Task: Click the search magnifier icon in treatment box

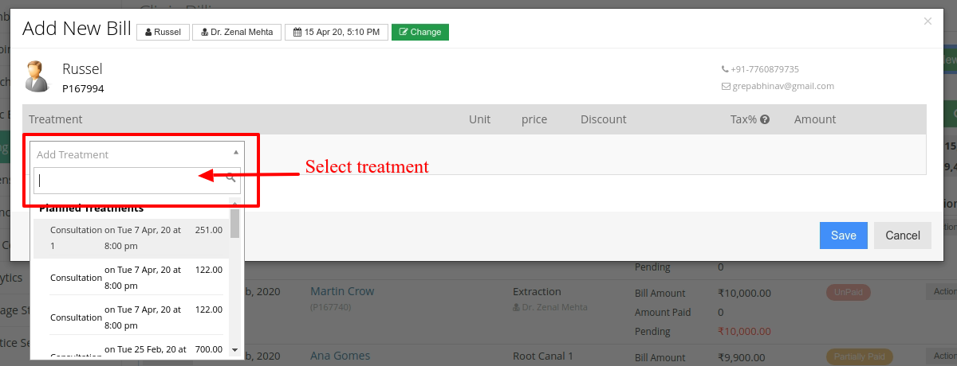Action: click(231, 177)
